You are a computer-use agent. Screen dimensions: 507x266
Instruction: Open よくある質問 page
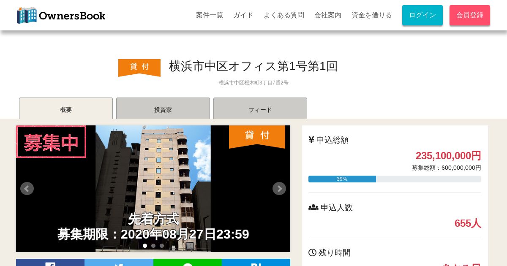pos(284,15)
